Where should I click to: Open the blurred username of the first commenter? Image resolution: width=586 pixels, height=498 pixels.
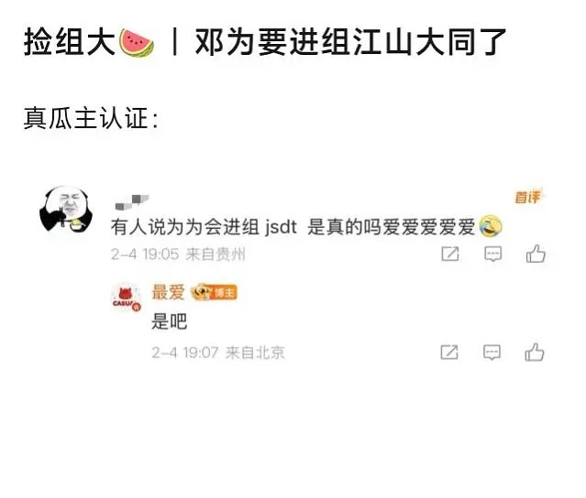132,201
